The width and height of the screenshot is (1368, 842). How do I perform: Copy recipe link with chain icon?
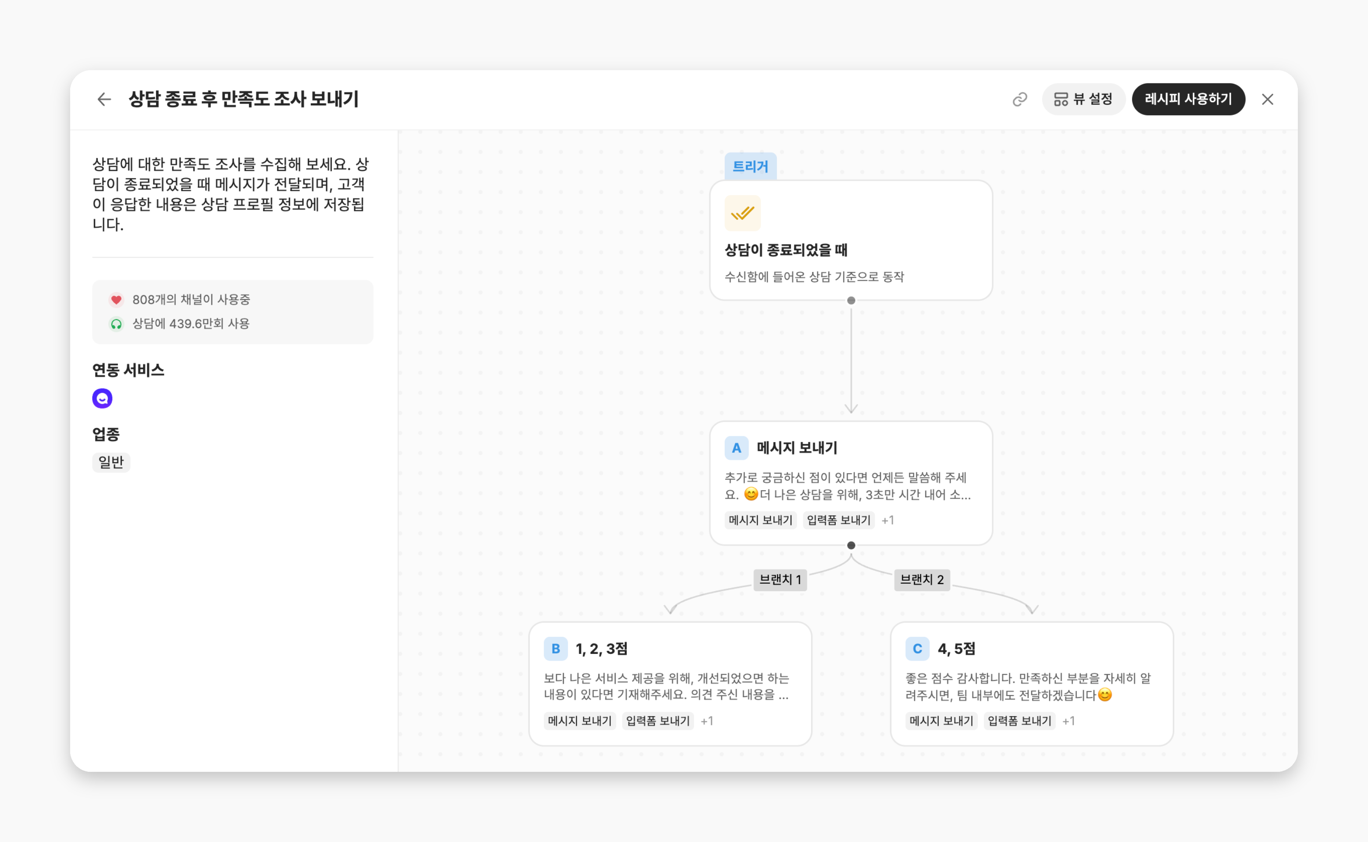pyautogui.click(x=1019, y=99)
